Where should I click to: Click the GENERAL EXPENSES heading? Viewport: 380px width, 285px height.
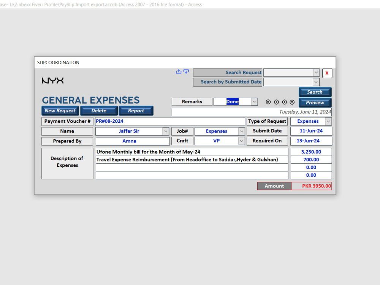[x=91, y=100]
